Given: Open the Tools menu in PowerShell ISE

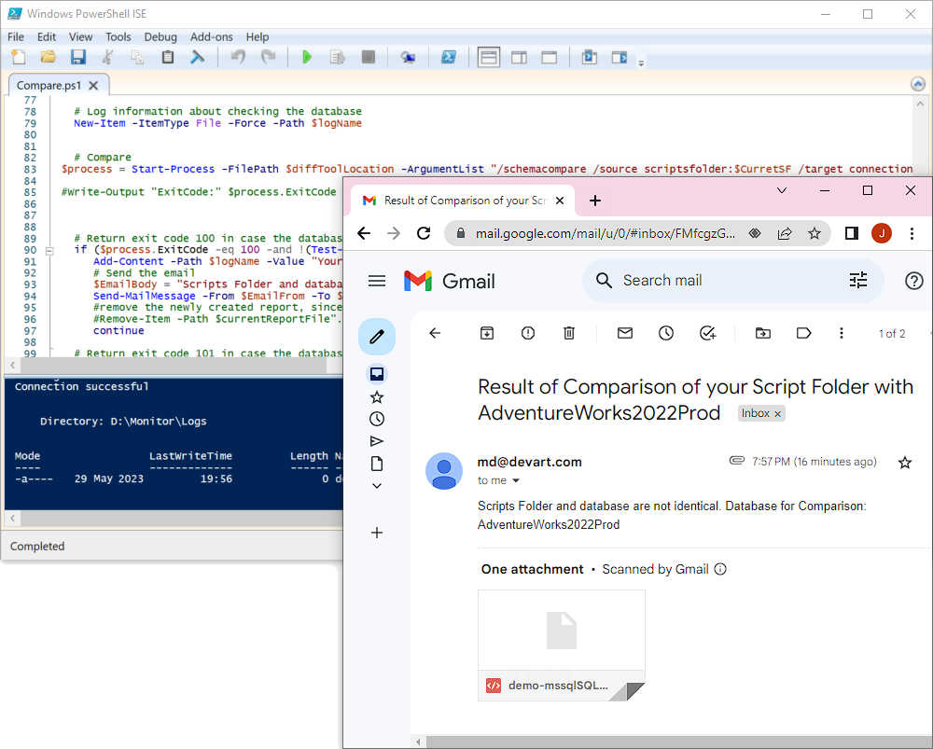Looking at the screenshot, I should tap(118, 37).
